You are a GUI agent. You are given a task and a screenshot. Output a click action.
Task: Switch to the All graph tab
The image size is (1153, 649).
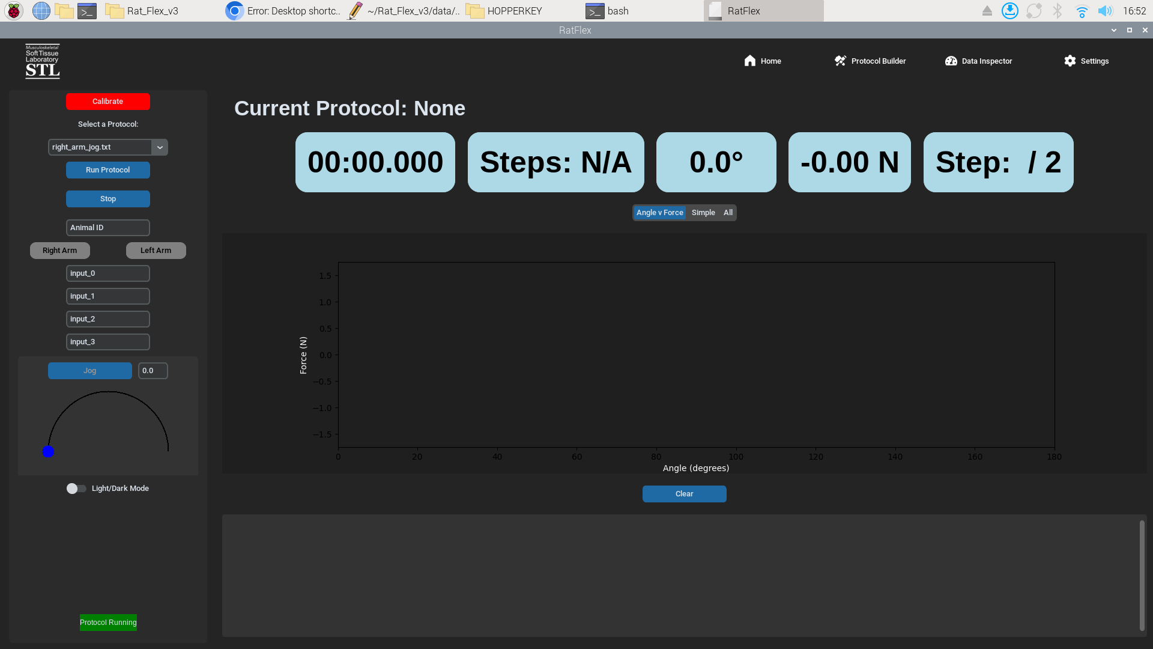click(728, 213)
